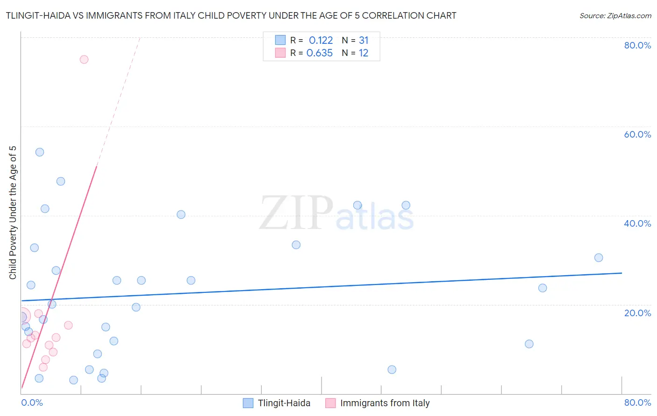
Task: Click the N value 12 in legend
Action: click(364, 53)
